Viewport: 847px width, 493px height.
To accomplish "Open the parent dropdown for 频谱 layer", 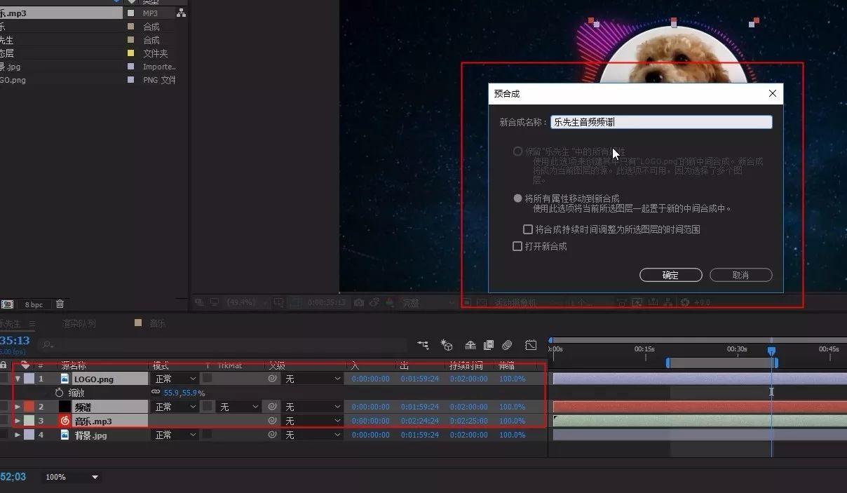I will point(312,407).
